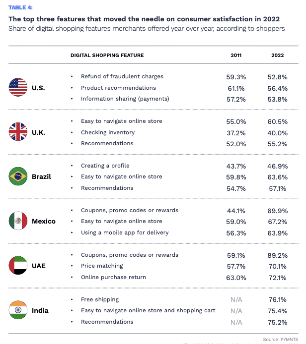Select the 'Refund of fraudulent charges' row
The image size is (306, 344).
coord(122,76)
